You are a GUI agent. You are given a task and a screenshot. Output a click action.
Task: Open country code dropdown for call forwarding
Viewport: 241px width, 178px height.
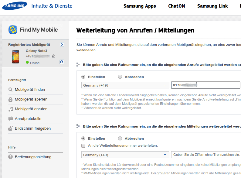pyautogui.click(x=125, y=85)
